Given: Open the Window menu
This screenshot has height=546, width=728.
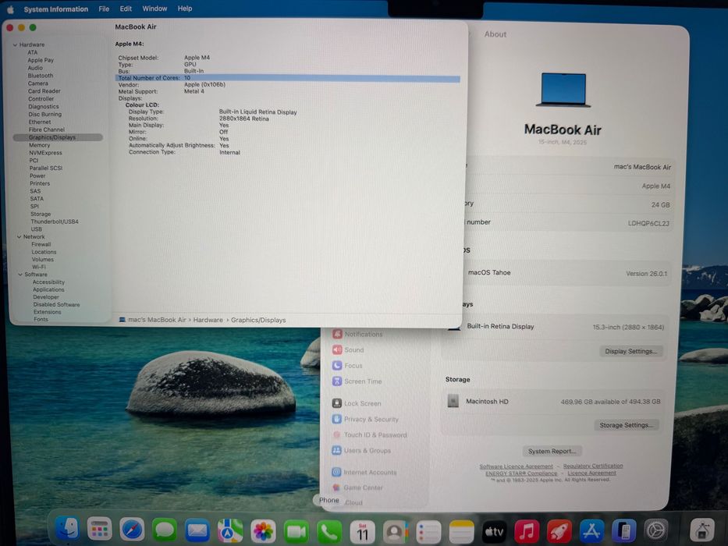Looking at the screenshot, I should [x=154, y=9].
